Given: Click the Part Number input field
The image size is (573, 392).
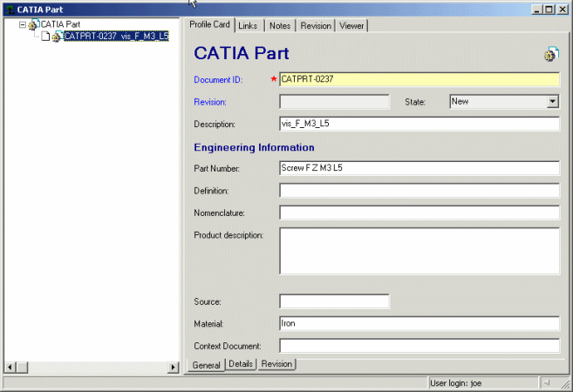Looking at the screenshot, I should point(419,168).
